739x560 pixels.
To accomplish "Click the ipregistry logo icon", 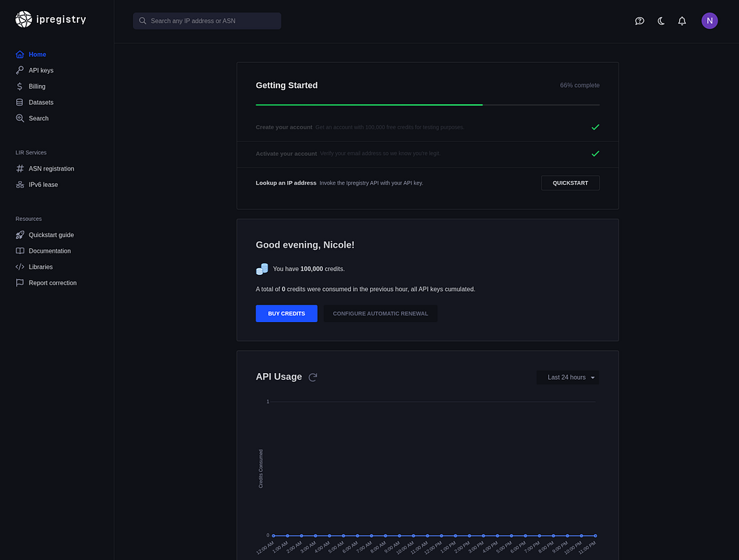I will pos(24,19).
